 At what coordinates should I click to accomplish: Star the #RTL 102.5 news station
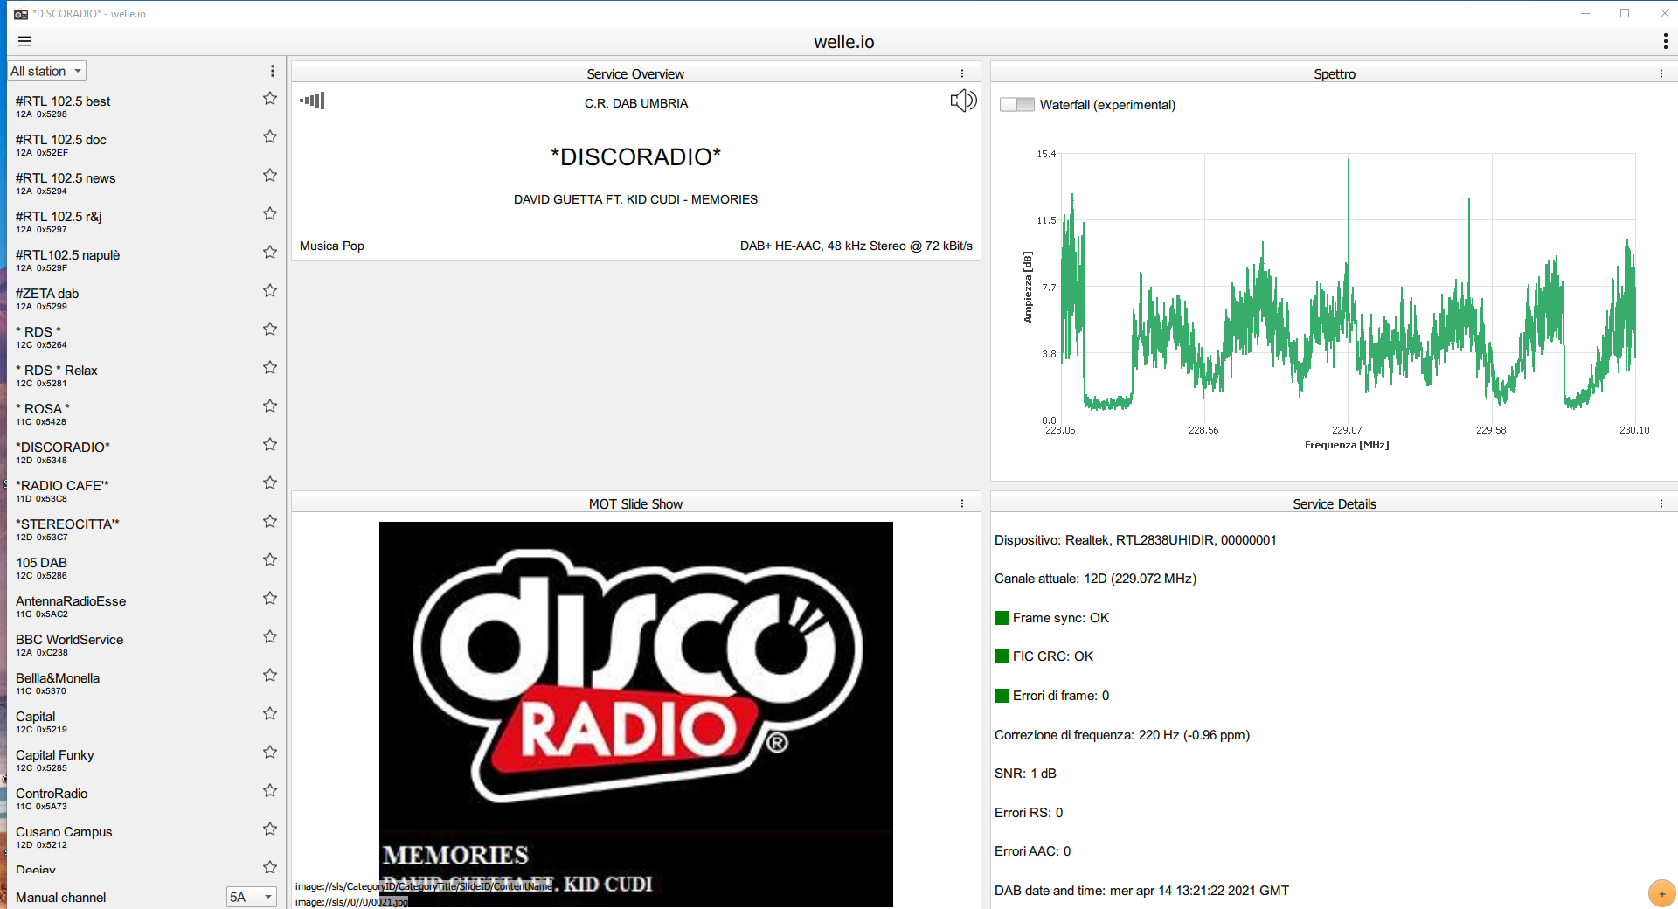tap(270, 176)
